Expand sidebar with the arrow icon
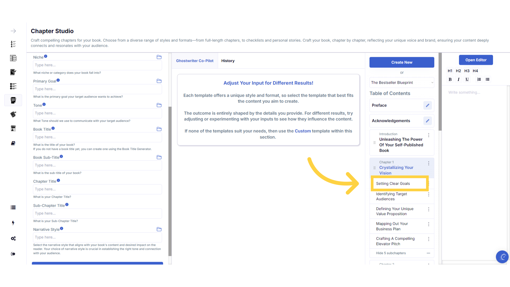Screen dimensions: 510x287 click(x=13, y=31)
